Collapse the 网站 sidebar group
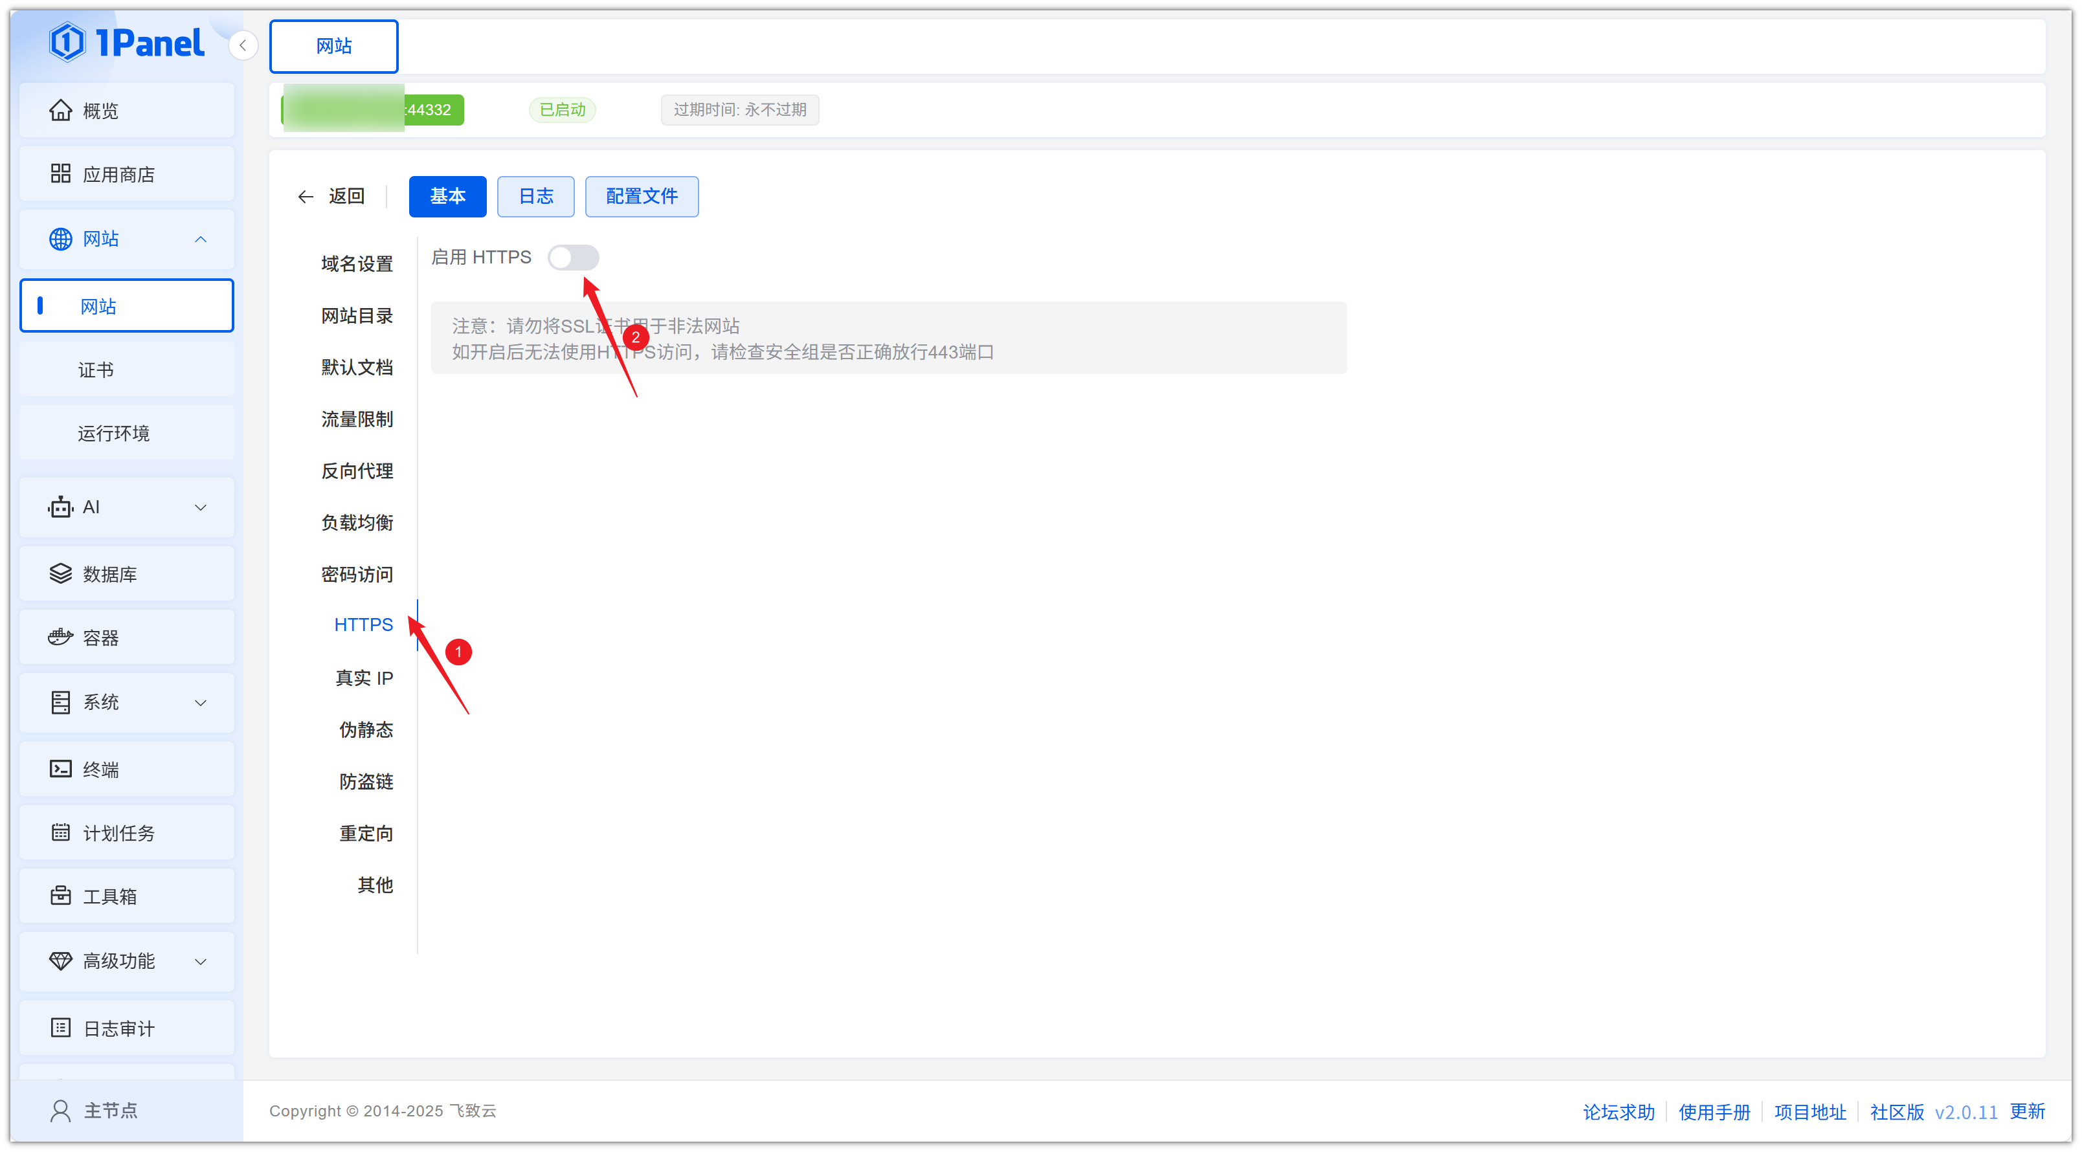The image size is (2082, 1152). 201,239
